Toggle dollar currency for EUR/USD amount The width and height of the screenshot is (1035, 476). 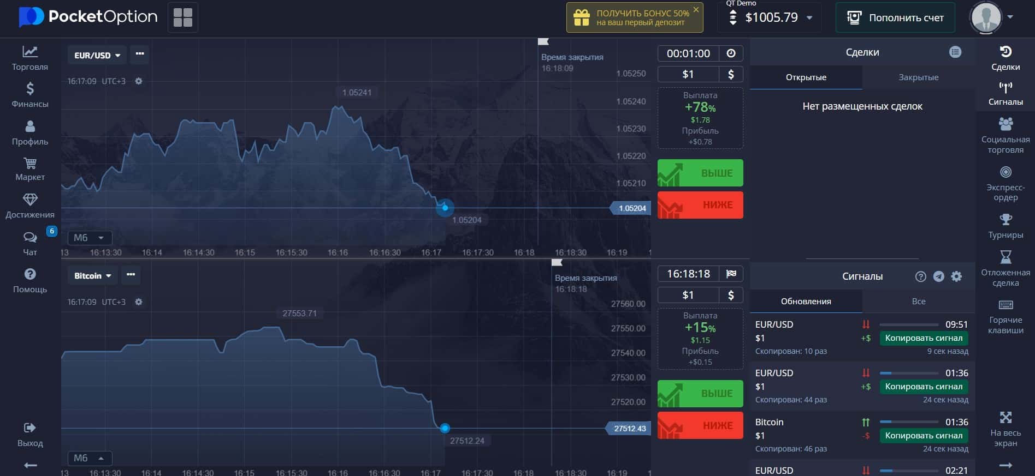[x=731, y=74]
